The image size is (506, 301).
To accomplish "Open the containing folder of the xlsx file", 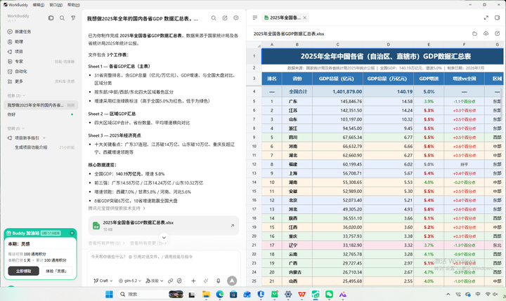I will pos(474,34).
